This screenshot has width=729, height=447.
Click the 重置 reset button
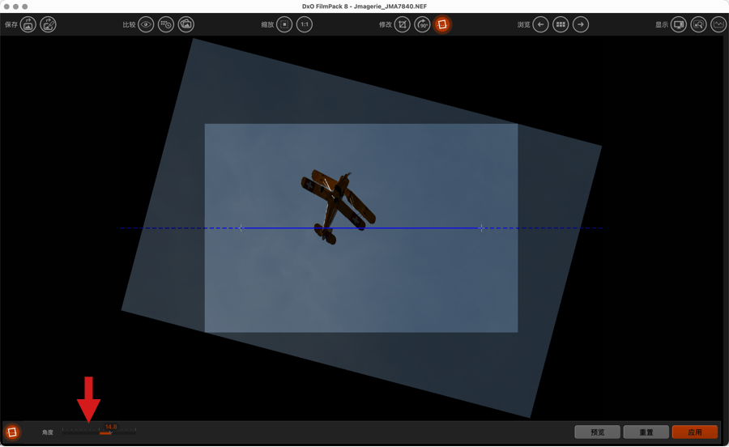[x=646, y=432]
